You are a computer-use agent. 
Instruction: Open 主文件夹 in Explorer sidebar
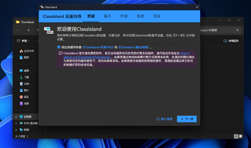pyautogui.click(x=27, y=51)
